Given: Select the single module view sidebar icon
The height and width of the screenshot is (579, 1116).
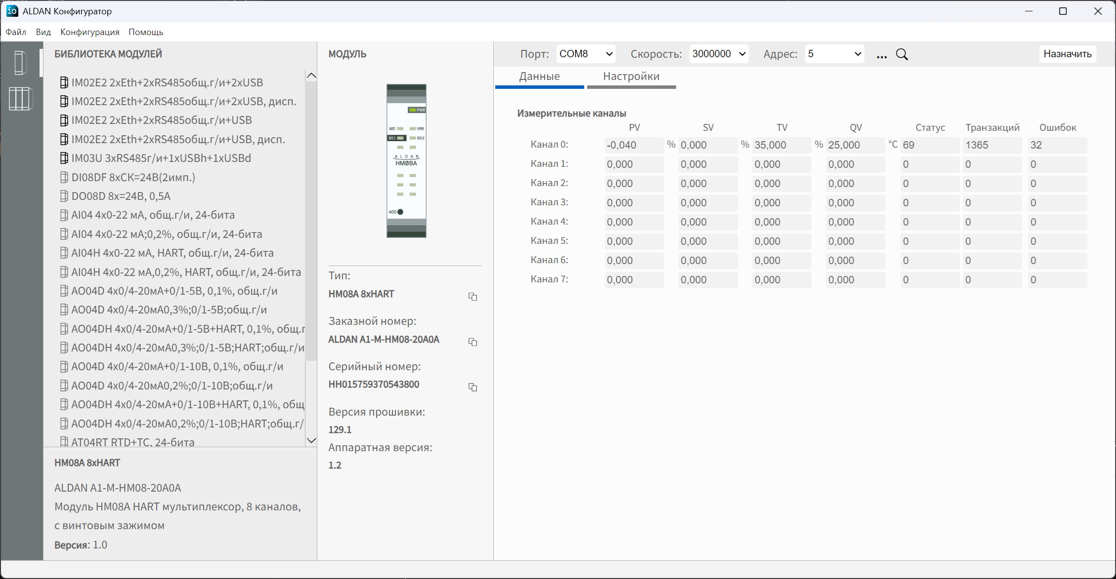Looking at the screenshot, I should (x=20, y=63).
